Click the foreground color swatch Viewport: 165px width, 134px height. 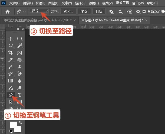[13, 125]
